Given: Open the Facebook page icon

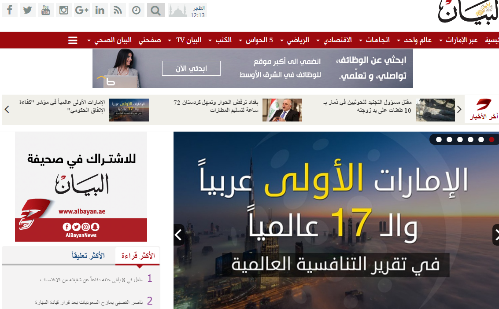Looking at the screenshot, I should 10,10.
